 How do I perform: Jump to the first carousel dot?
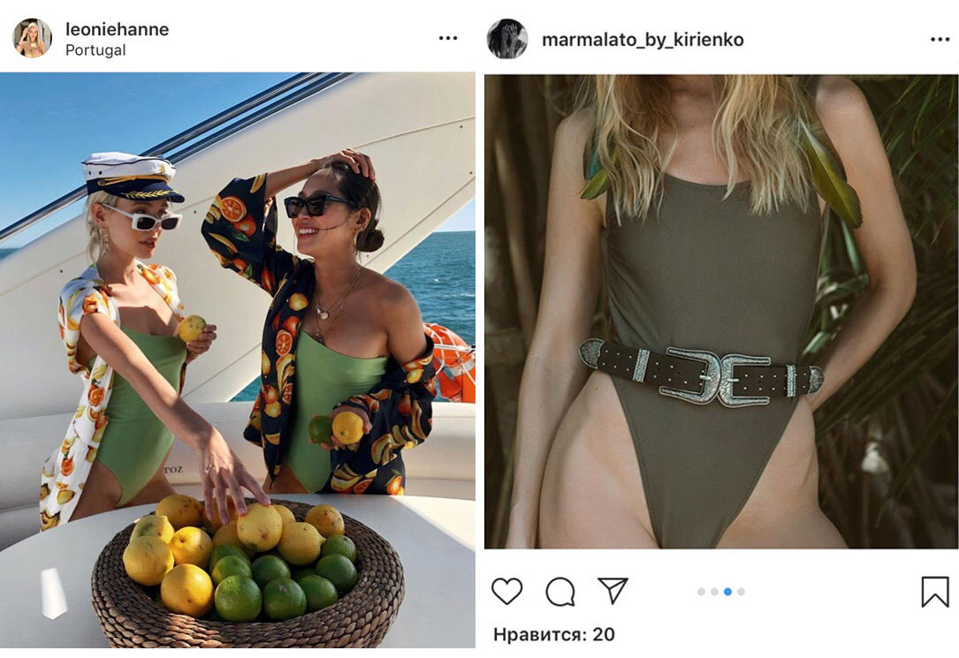click(x=701, y=592)
